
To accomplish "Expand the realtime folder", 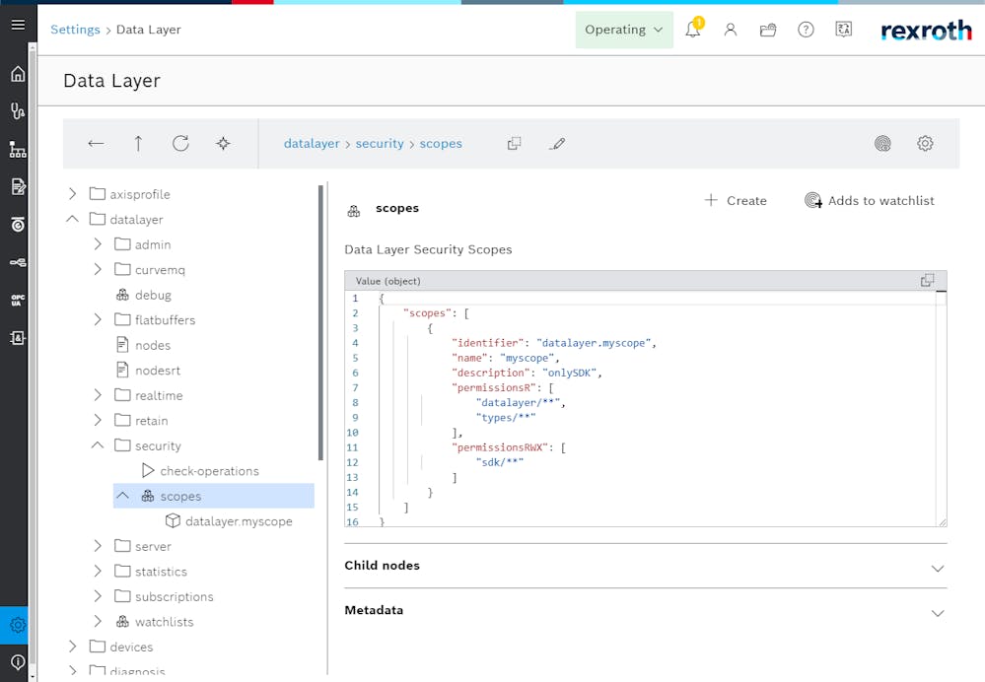I will click(98, 395).
